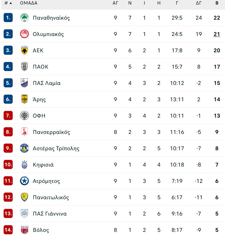
Task: Select the Β points column header
Action: 217,3
